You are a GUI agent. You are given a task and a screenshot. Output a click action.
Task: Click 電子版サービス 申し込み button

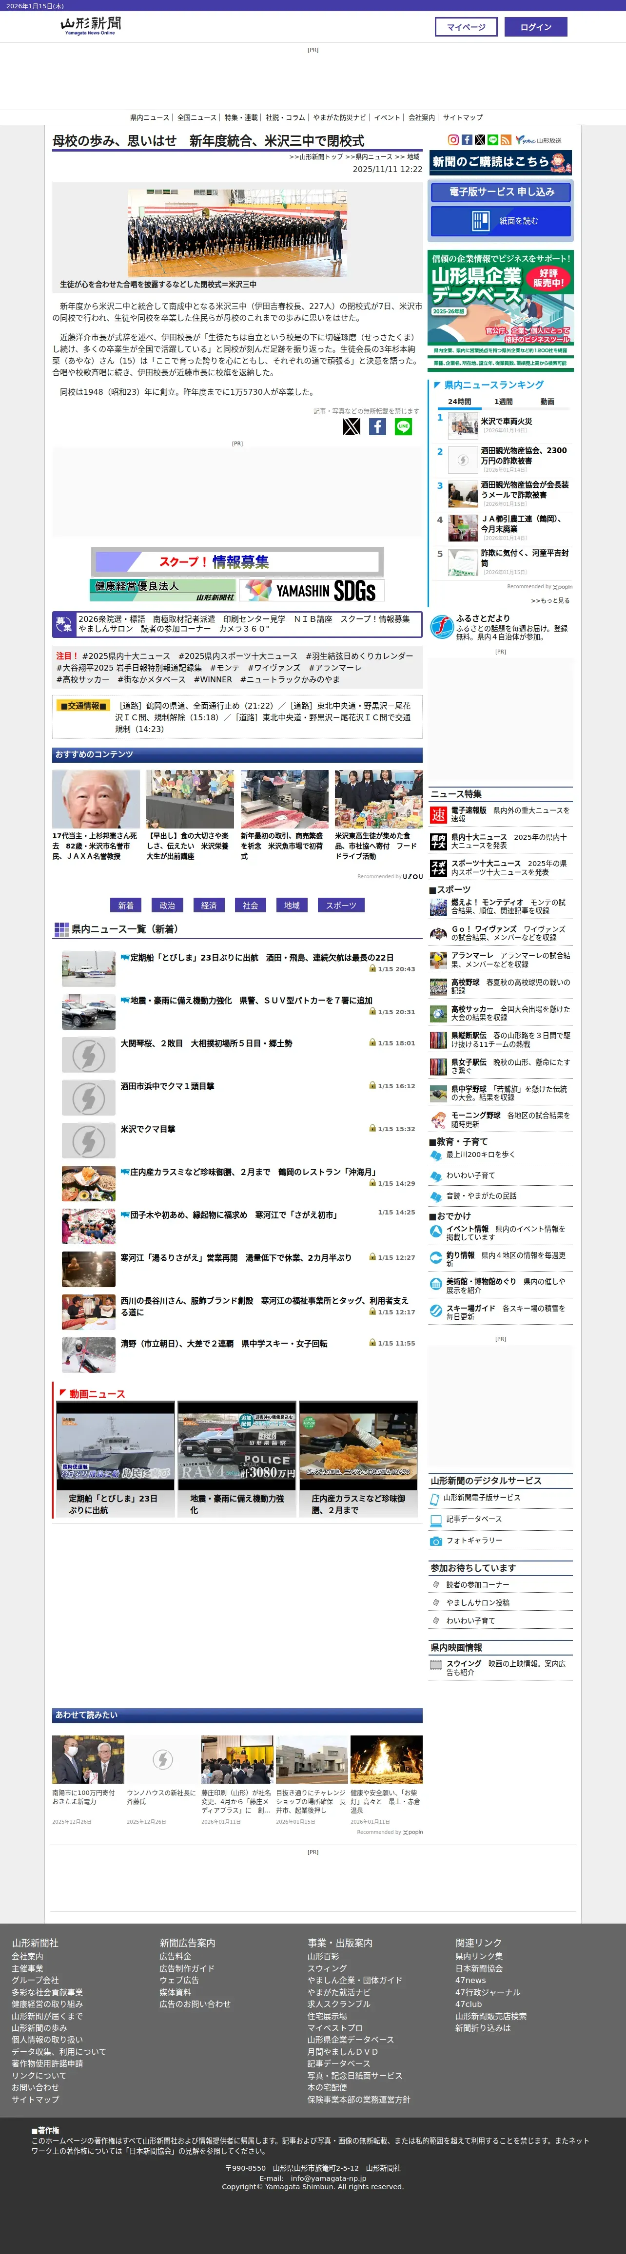501,192
